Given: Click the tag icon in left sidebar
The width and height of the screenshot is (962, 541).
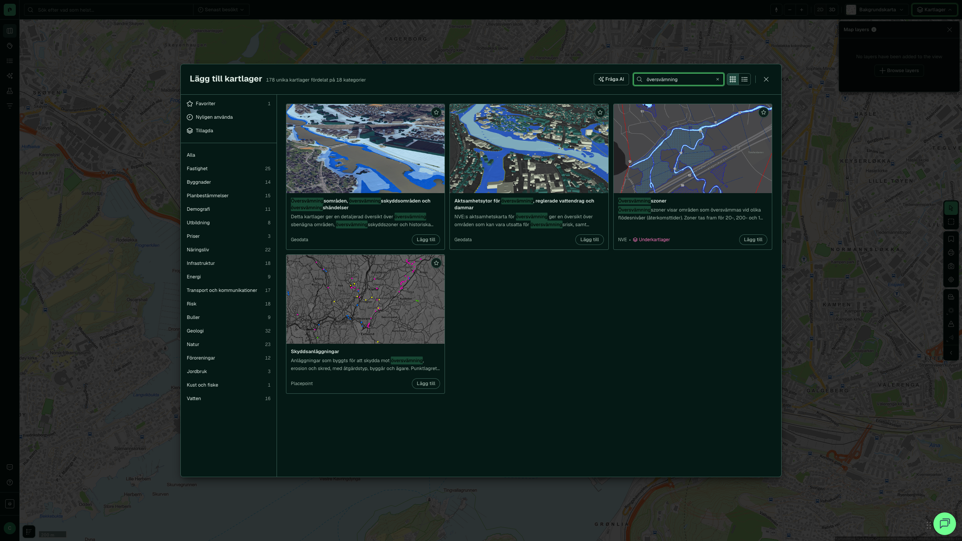Looking at the screenshot, I should (x=10, y=46).
